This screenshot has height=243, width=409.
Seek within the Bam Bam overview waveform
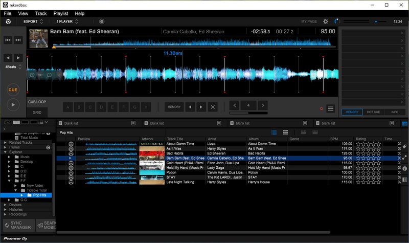[193, 42]
